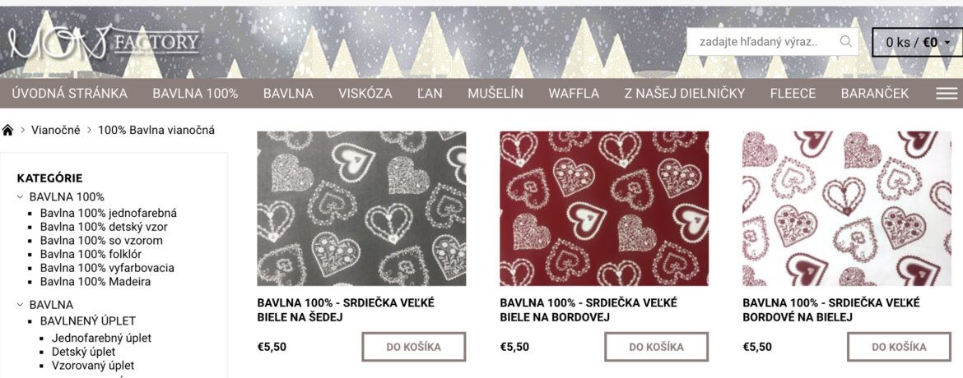
Task: Click the MOM Factory logo
Action: (x=104, y=44)
